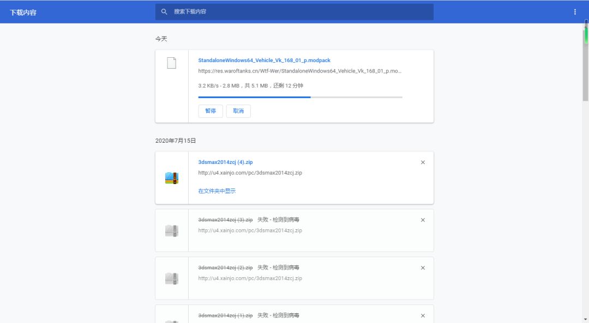Click the 今天 date heading
This screenshot has height=323, width=589.
161,39
